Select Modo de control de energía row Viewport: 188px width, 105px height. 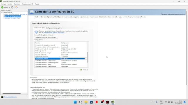(61, 53)
